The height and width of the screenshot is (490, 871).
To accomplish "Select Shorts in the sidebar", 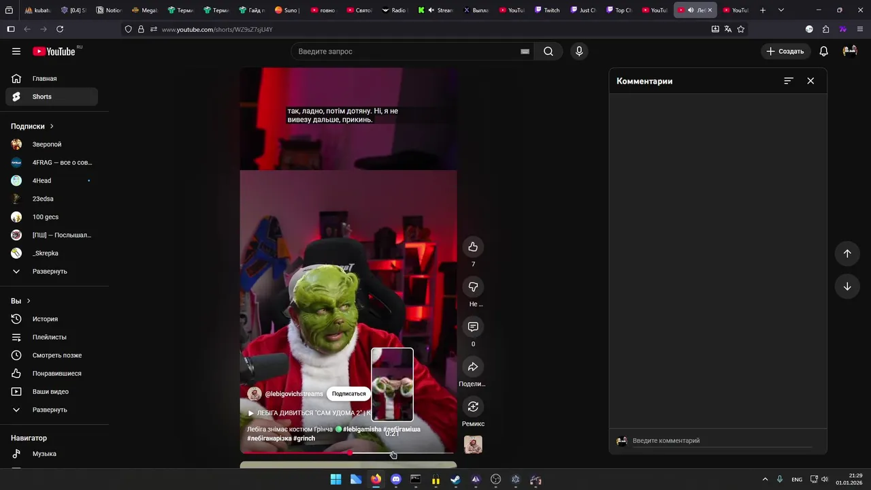I will (x=52, y=97).
